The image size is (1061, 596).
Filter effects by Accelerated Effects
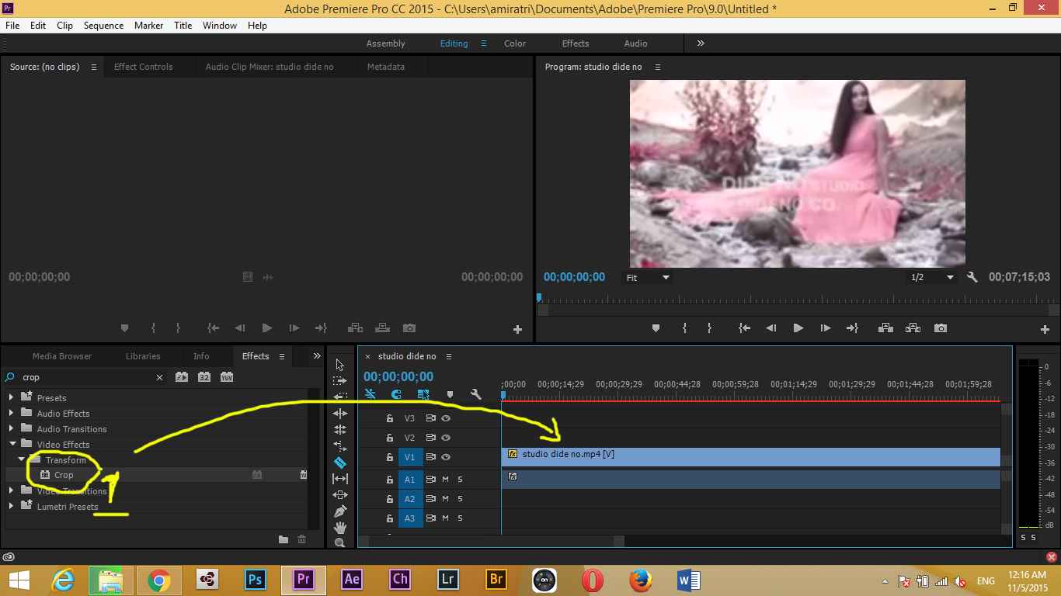pos(182,377)
